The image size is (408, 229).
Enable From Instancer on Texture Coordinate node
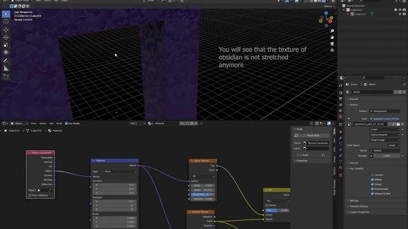[x=30, y=195]
